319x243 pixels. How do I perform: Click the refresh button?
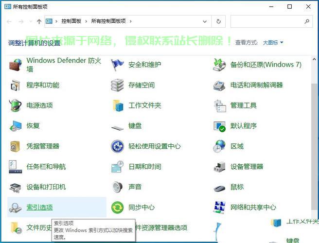(218, 21)
